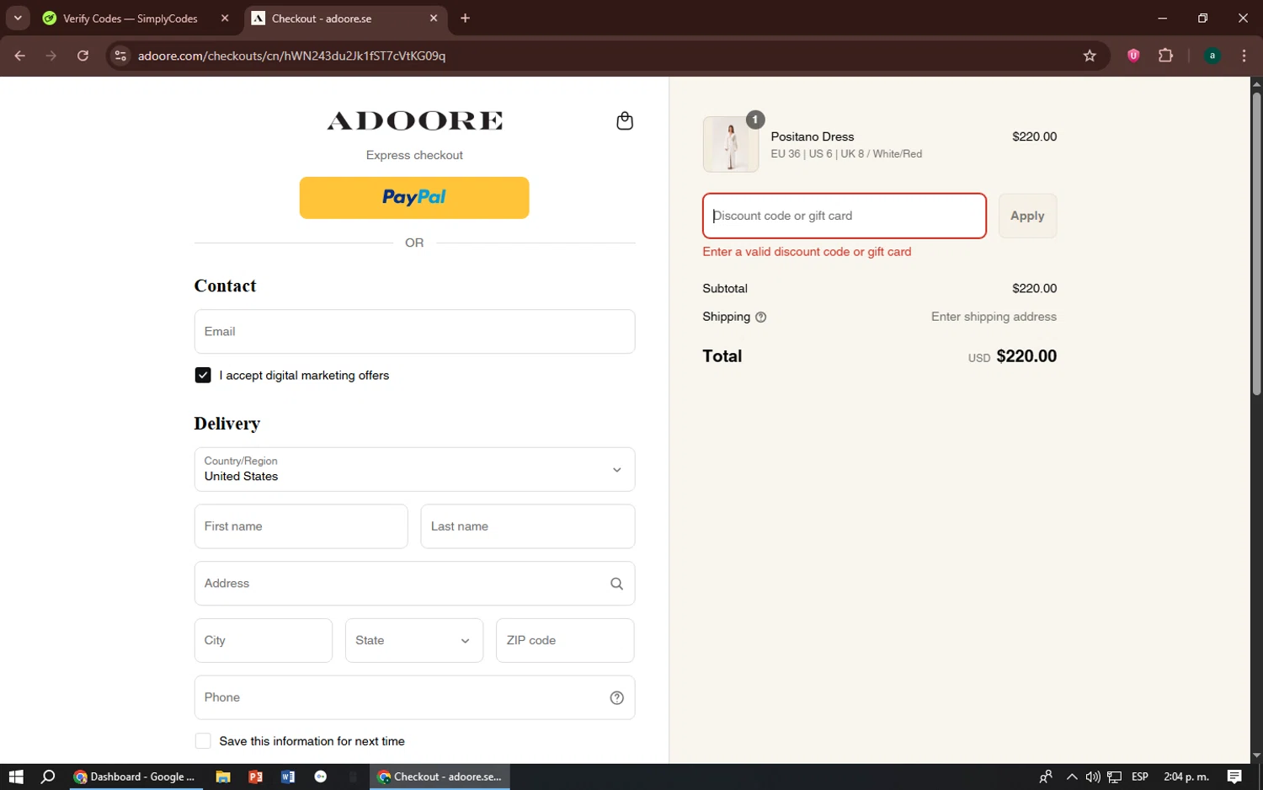Switch to Dashboard Google Chrome taskbar window

[x=135, y=777]
